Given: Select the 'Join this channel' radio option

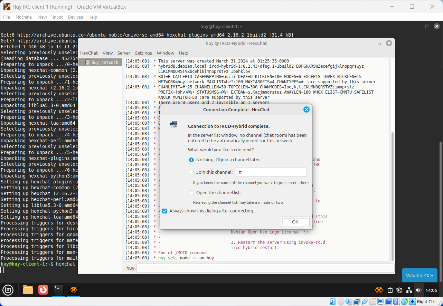Looking at the screenshot, I should (191, 172).
